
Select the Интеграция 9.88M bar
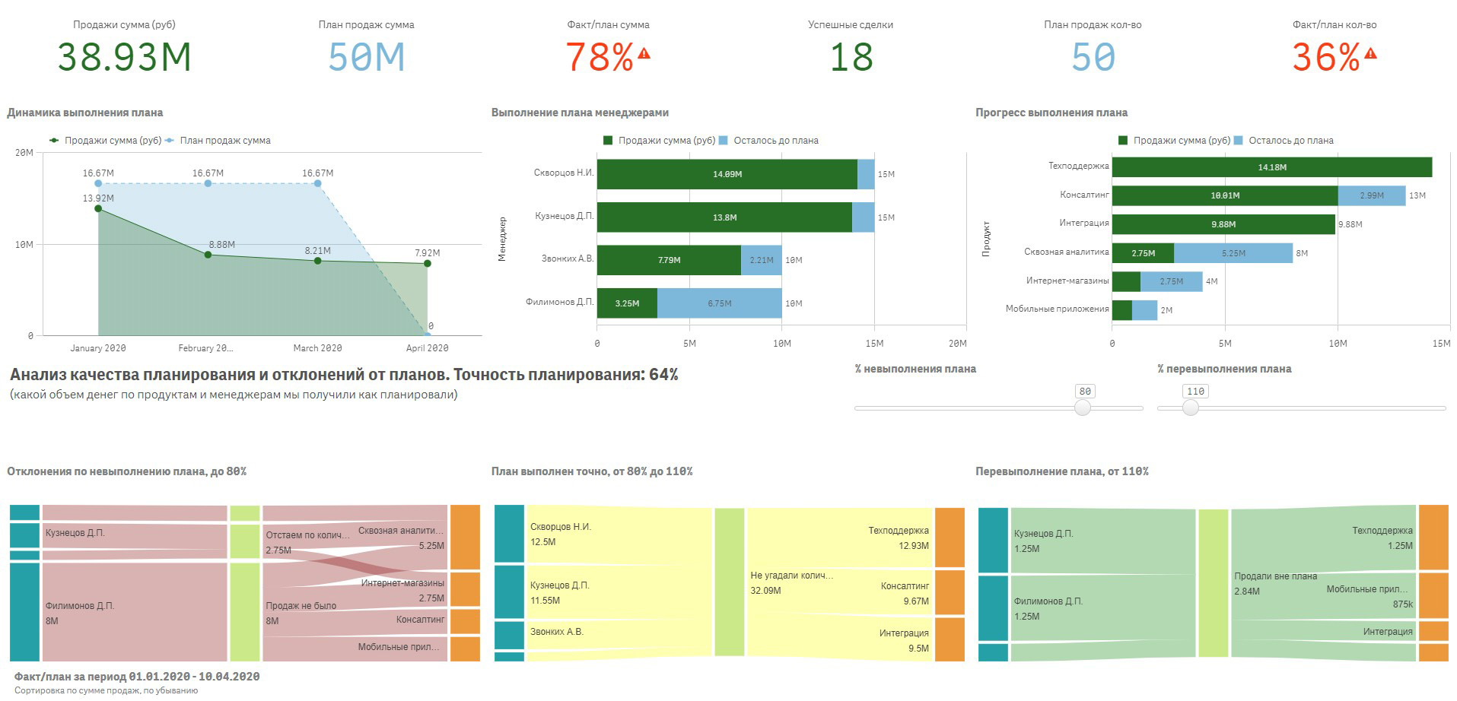point(1223,224)
